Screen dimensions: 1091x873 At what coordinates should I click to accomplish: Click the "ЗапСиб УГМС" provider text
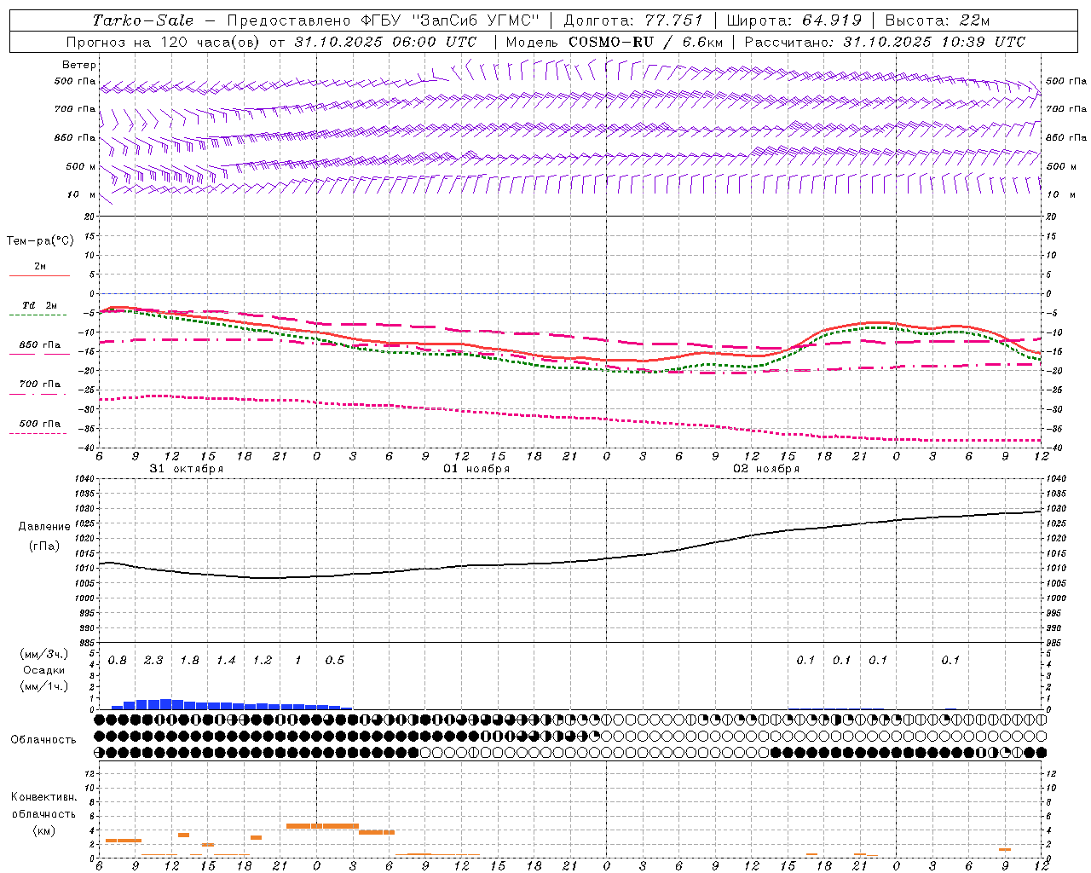[476, 20]
